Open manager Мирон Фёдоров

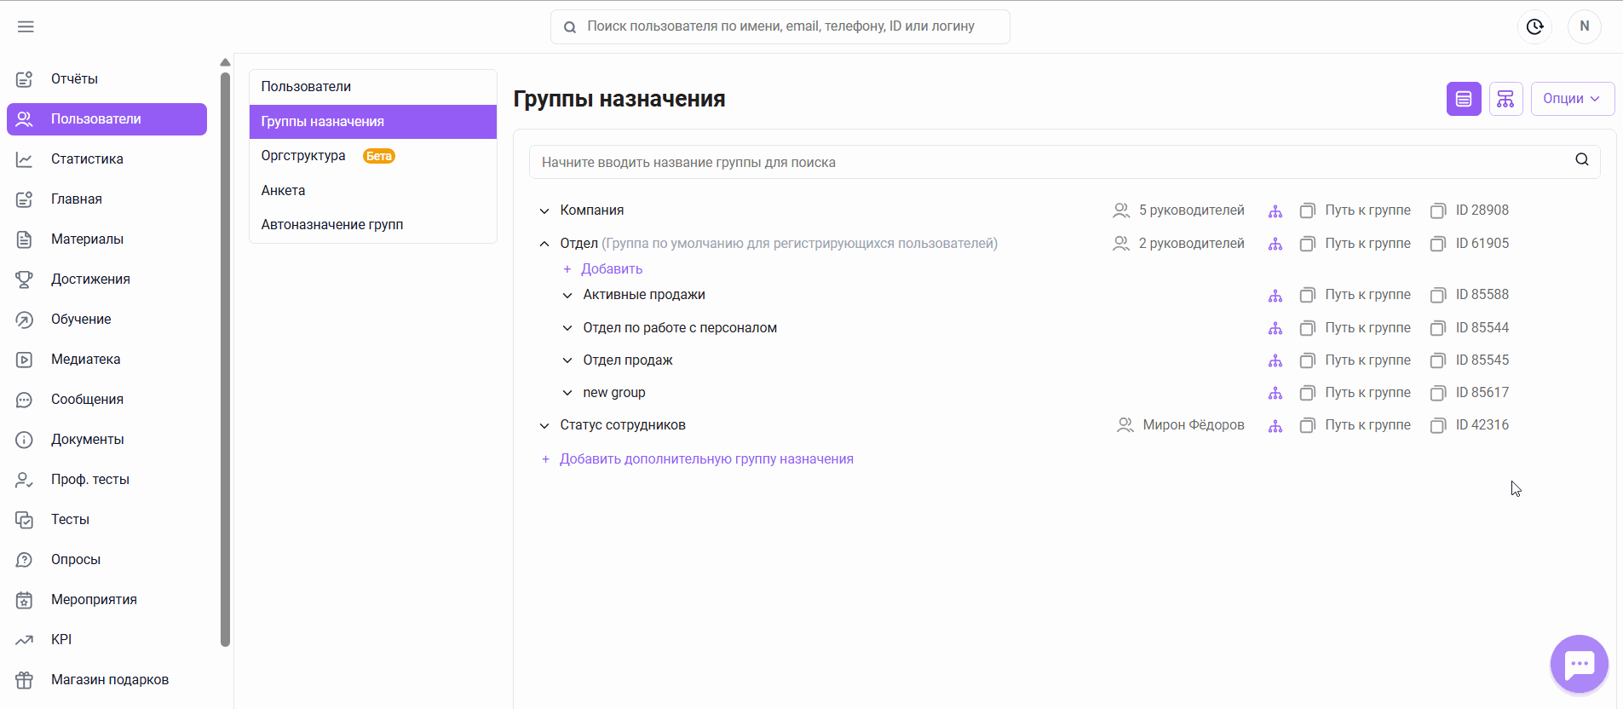tap(1181, 425)
